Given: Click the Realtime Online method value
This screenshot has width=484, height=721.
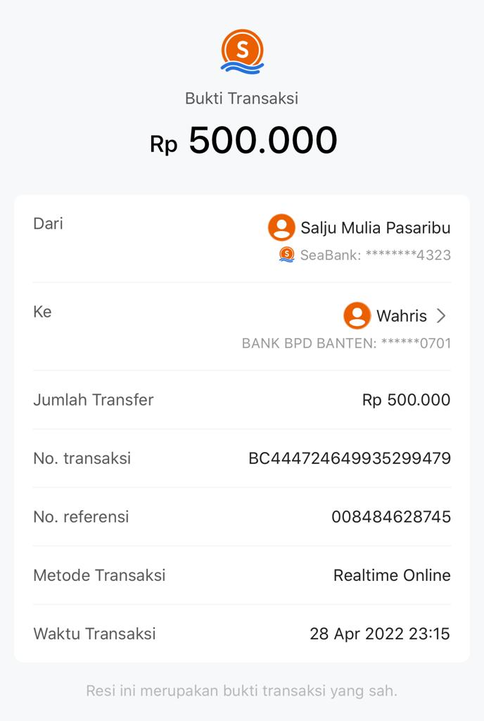Looking at the screenshot, I should pos(391,575).
